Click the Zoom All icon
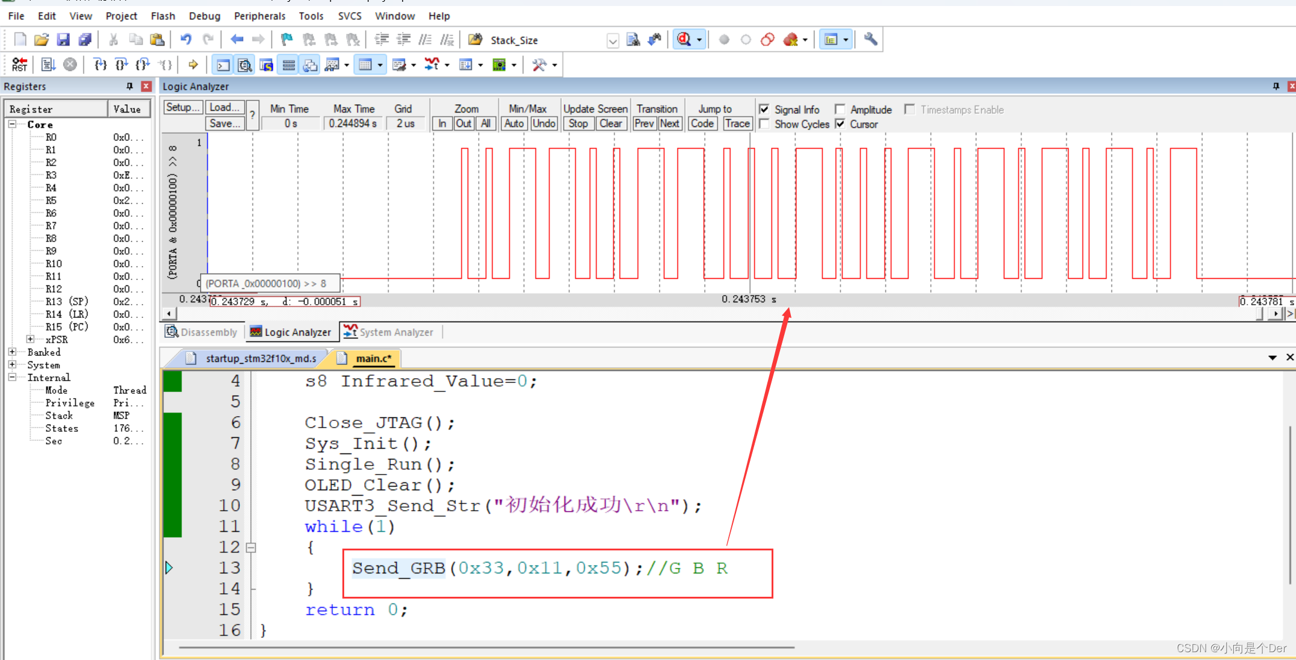 486,124
